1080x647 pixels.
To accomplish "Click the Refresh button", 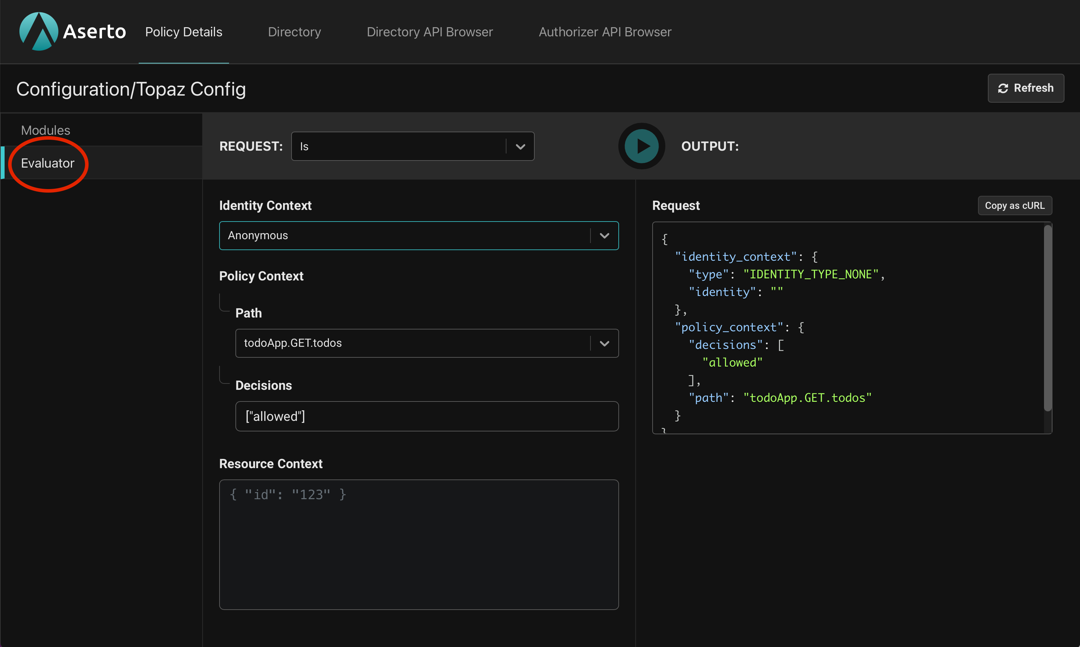I will [x=1026, y=88].
